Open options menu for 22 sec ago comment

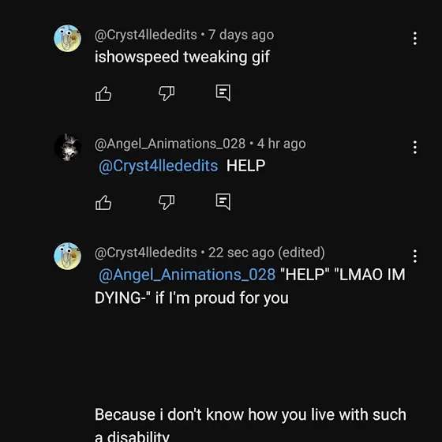click(x=414, y=257)
